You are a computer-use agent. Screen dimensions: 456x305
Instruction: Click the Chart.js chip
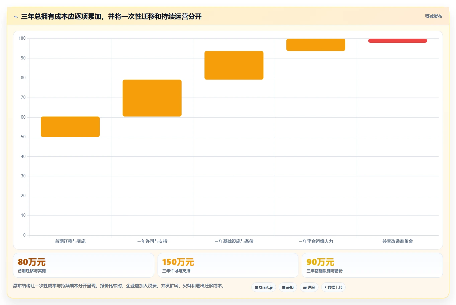pos(264,287)
